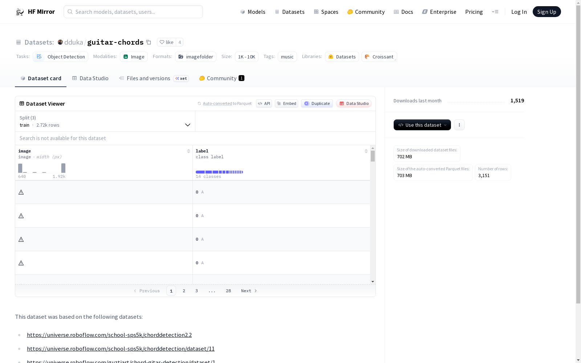The height and width of the screenshot is (363, 581).
Task: Click the label class distribution bar
Action: click(x=219, y=172)
